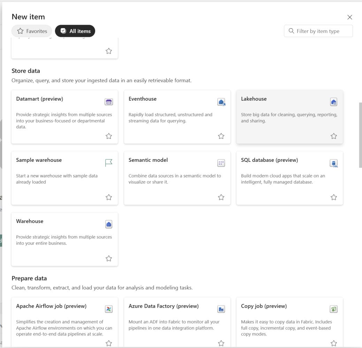Click the magnifier icon in filter box
362x348 pixels.
pos(291,31)
